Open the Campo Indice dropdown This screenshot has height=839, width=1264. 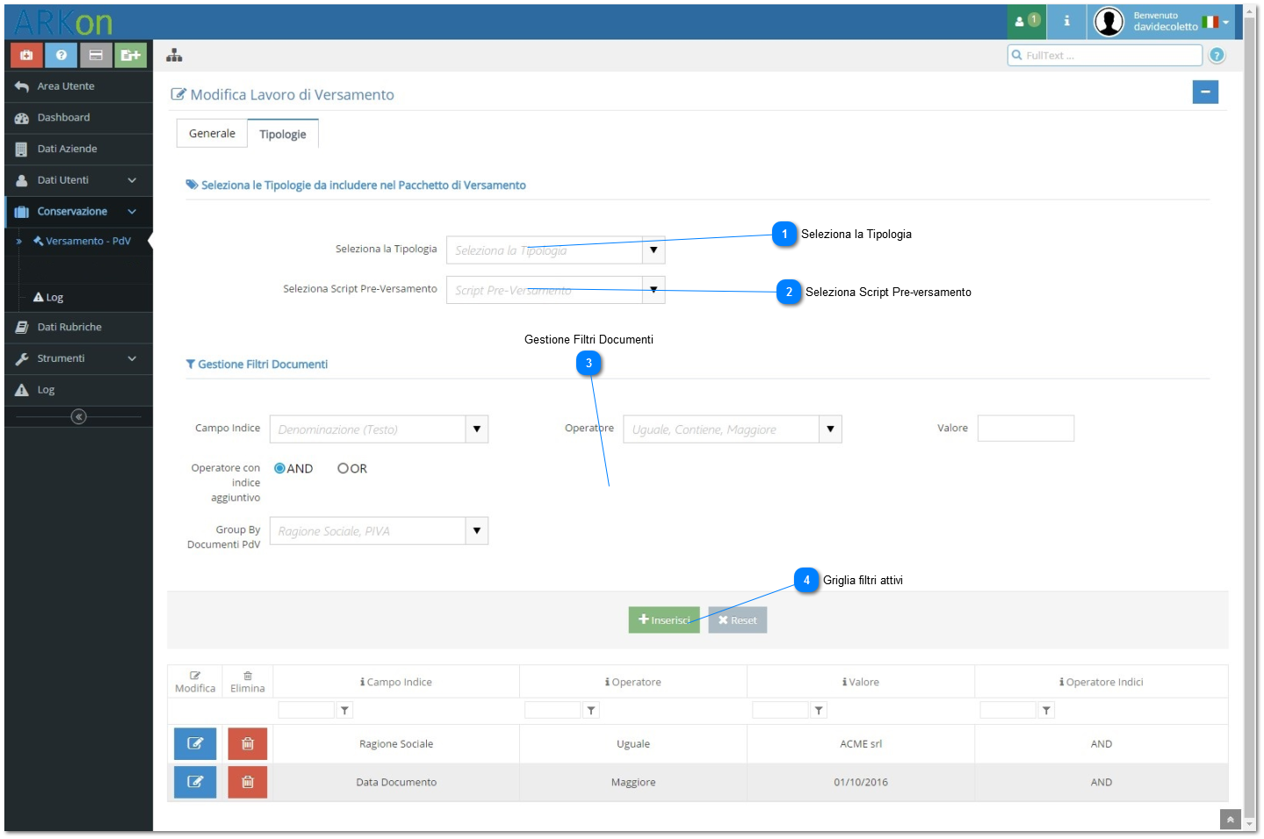point(476,430)
